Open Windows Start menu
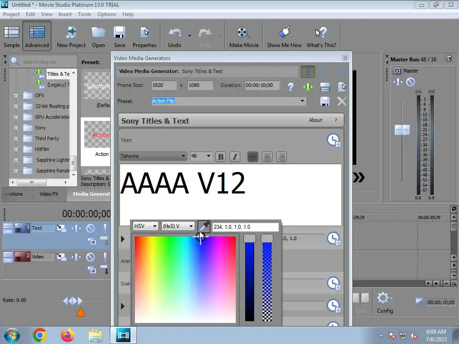This screenshot has height=344, width=459. point(12,335)
